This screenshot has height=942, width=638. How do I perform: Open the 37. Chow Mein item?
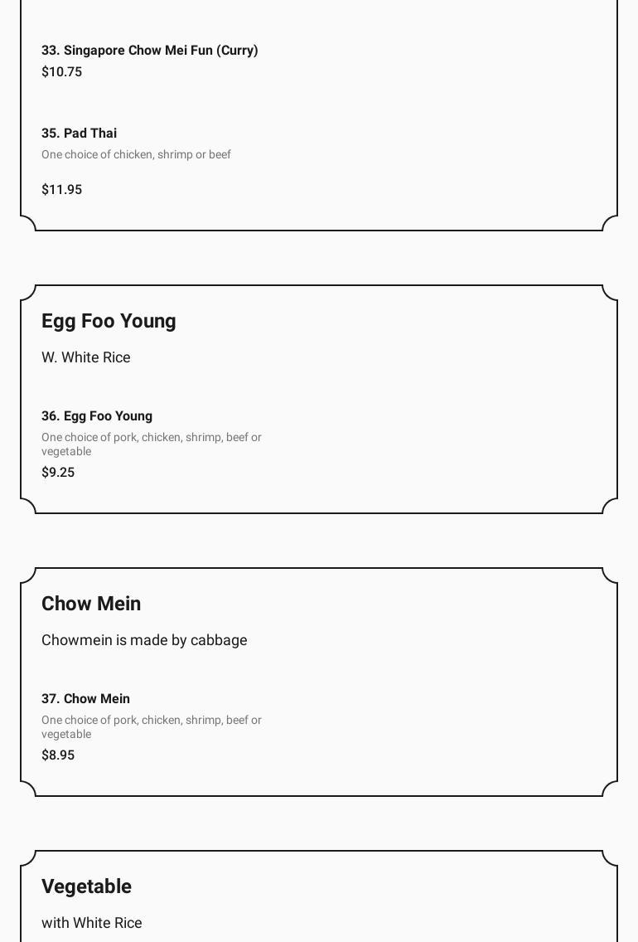point(85,699)
